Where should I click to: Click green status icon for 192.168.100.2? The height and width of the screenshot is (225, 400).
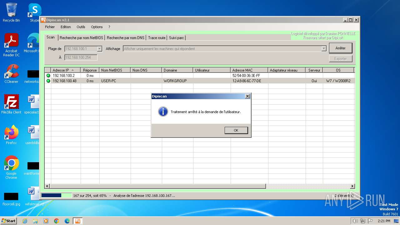tap(48, 76)
